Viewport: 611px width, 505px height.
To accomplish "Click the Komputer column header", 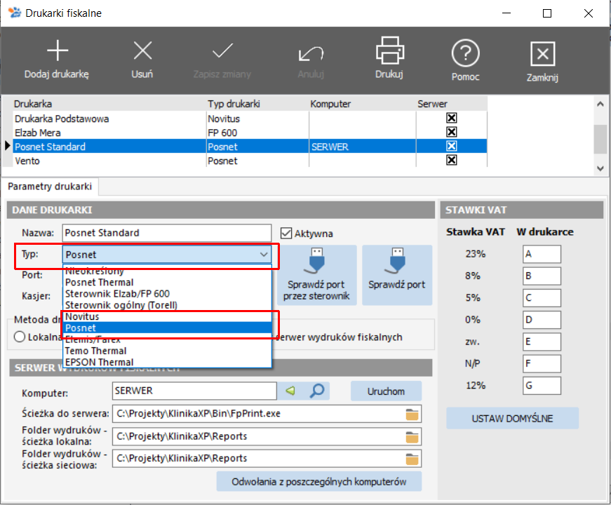I will coord(363,104).
